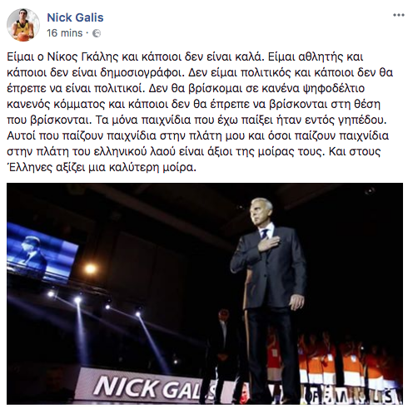
Task: Open the attached post photo
Action: 205,293
